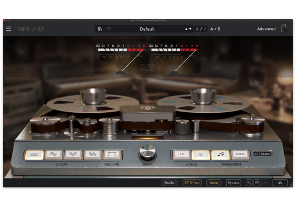The height and width of the screenshot is (207, 296).
Task: Open the Default preset name selector
Action: (147, 29)
